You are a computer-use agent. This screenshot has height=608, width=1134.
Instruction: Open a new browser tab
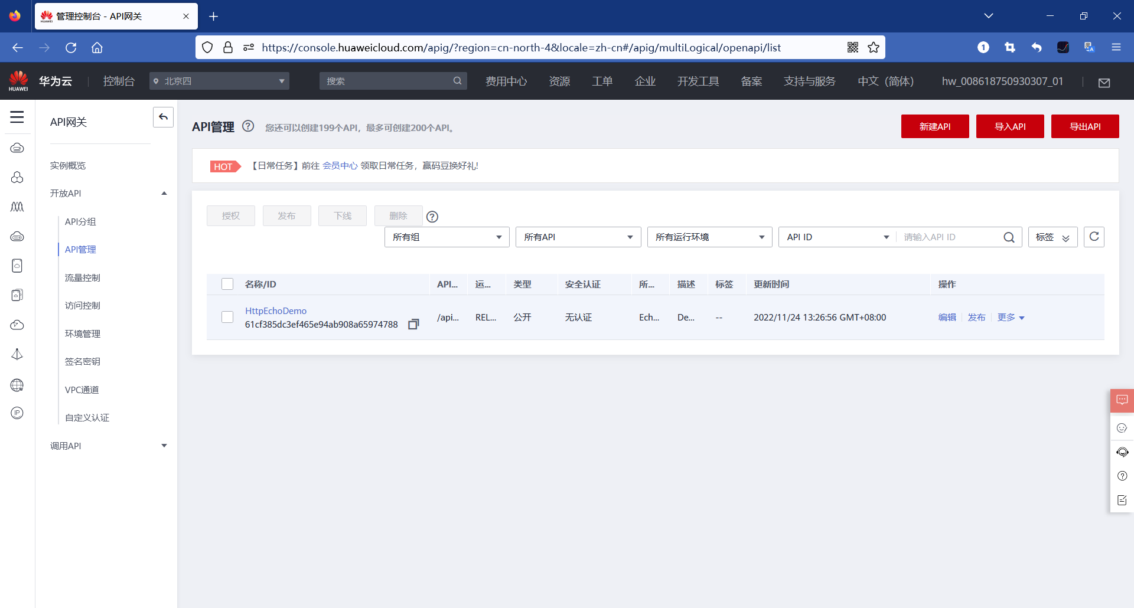coord(214,17)
